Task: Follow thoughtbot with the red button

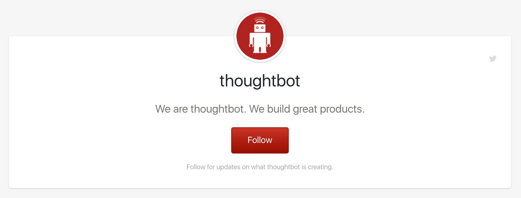Action: click(x=260, y=140)
